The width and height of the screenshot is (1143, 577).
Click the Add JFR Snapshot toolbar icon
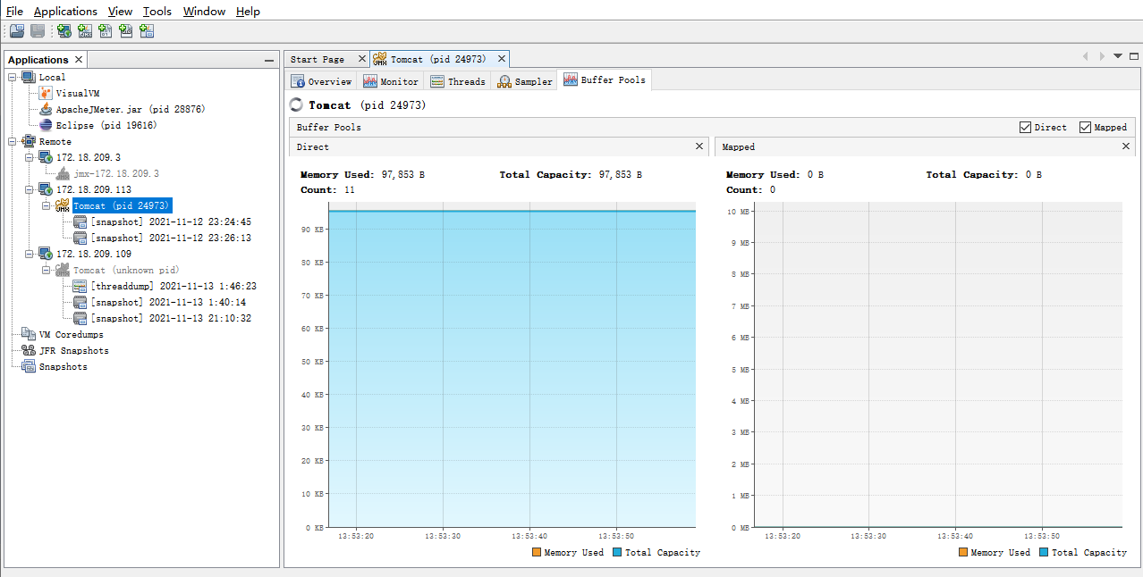[x=126, y=31]
